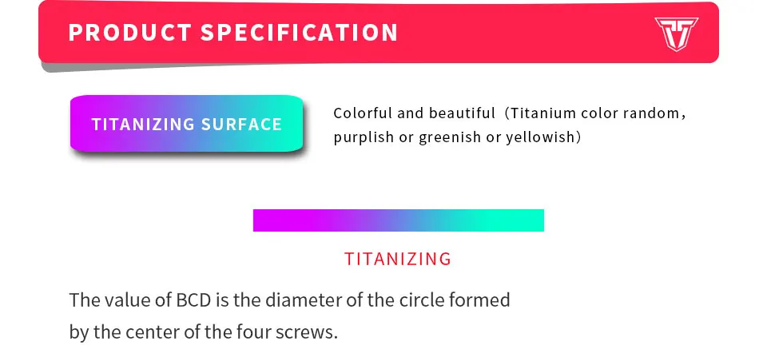Click the middle blue section of the gradient bar
Viewport: 759px width, 353px height.
coord(399,220)
